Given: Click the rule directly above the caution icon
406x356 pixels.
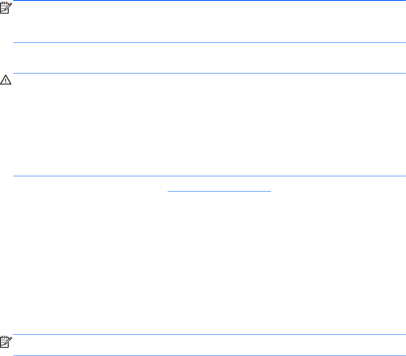Looking at the screenshot, I should click(x=209, y=73).
